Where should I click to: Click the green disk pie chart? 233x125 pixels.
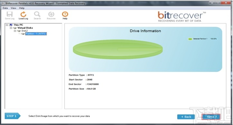click(x=118, y=49)
